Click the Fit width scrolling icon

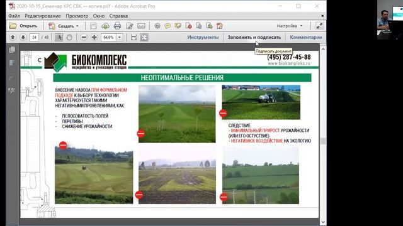pyautogui.click(x=133, y=38)
